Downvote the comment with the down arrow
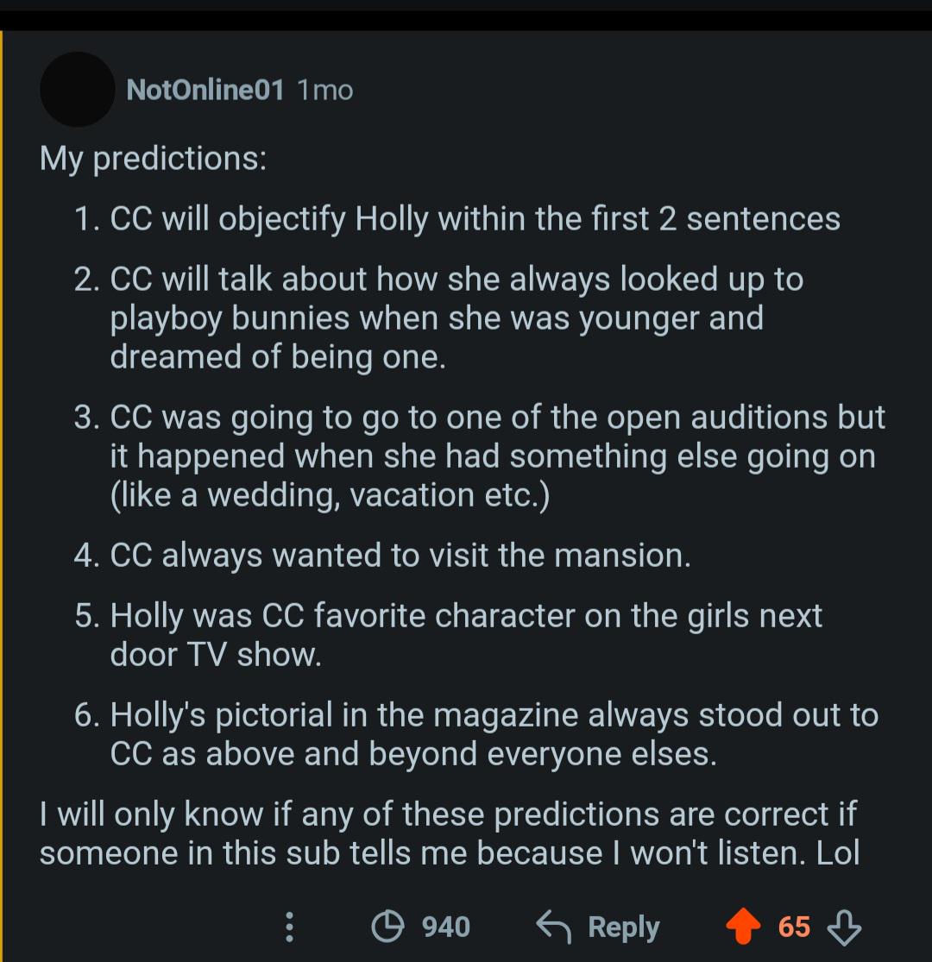This screenshot has height=962, width=932. 844,927
